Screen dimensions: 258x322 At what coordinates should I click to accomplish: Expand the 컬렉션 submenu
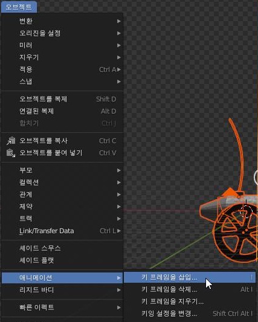[x=62, y=182]
